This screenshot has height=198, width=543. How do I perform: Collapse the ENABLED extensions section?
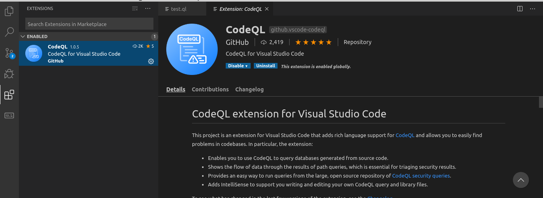click(22, 36)
